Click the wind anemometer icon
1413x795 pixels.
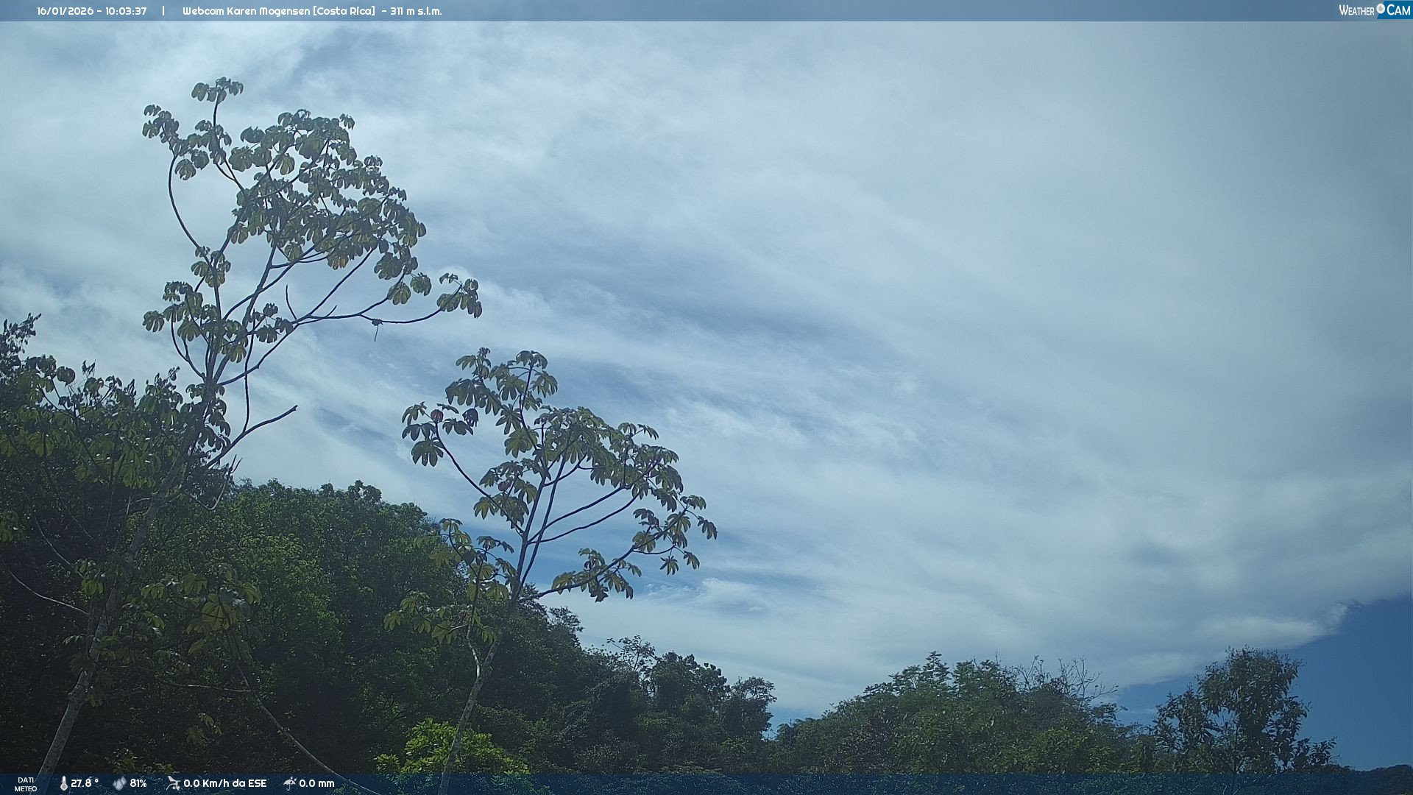(173, 783)
